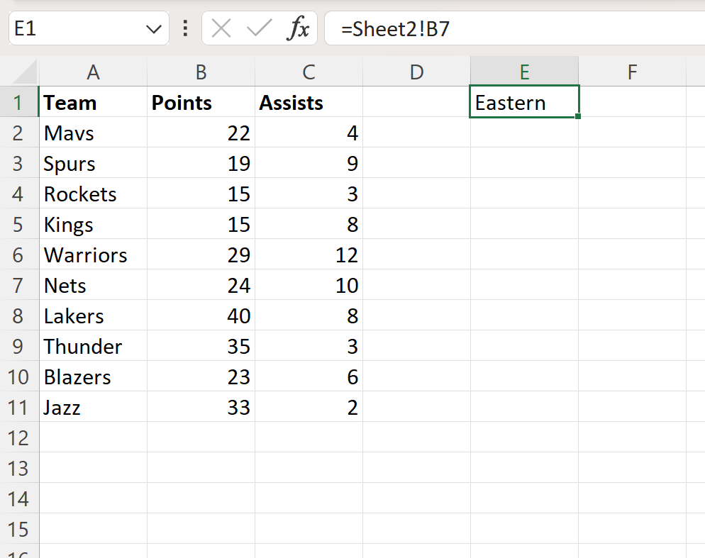
Task: Select the cell containing Warriors
Action: pyautogui.click(x=93, y=255)
